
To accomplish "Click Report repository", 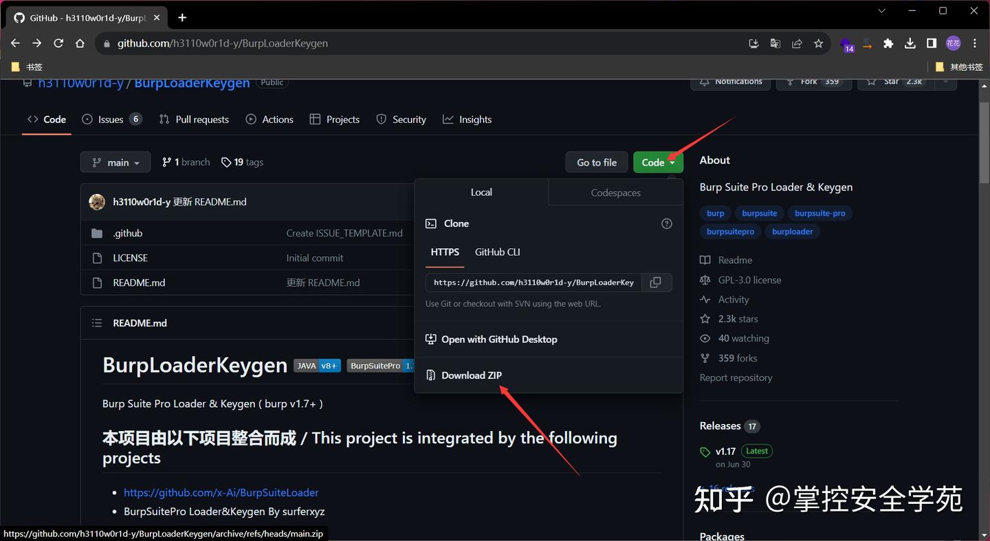I will [736, 378].
